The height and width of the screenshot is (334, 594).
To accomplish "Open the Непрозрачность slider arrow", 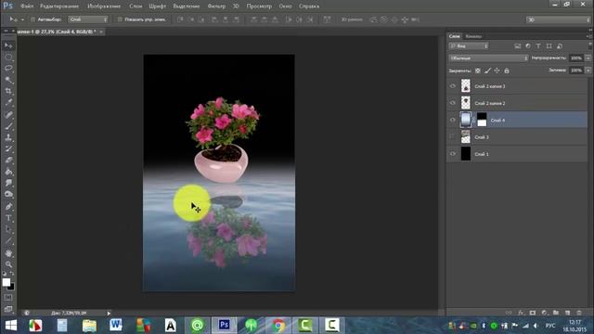I will point(588,58).
